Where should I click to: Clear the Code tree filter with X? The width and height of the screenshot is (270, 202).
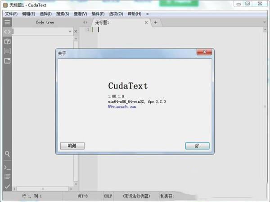(76, 32)
